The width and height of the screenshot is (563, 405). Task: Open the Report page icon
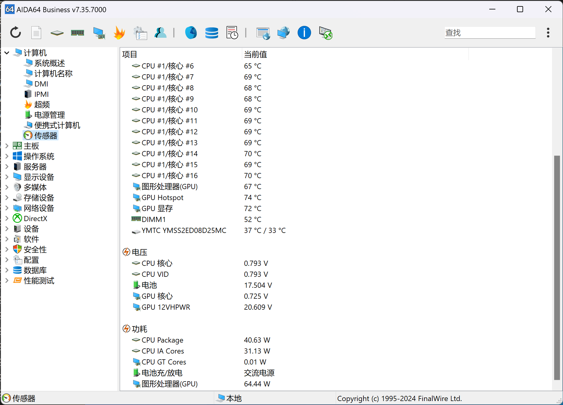pos(36,33)
